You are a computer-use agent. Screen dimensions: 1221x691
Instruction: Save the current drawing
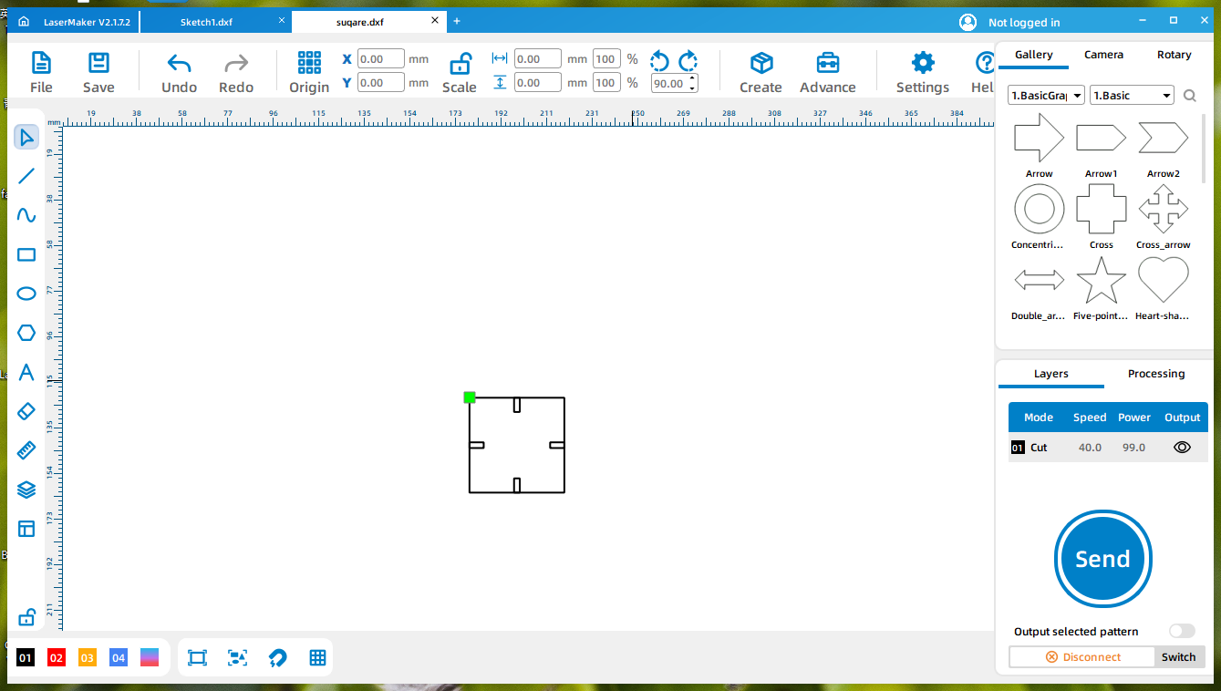(98, 63)
